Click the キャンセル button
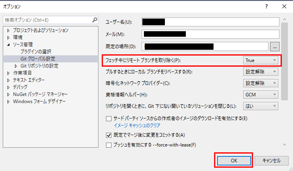Screen dimensions: 293x171 272,161
